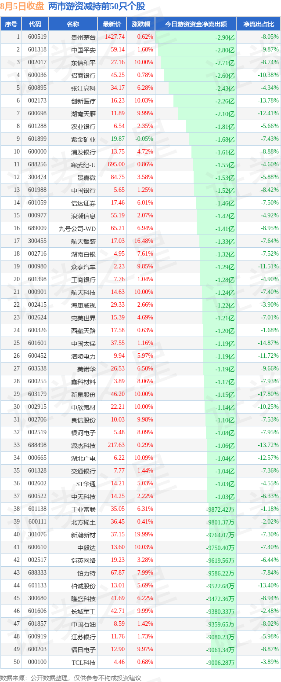Click the 东信和平 name cell
281x682 pixels.
click(83, 62)
